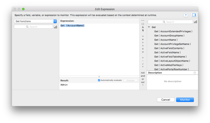The height and width of the screenshot is (123, 210).
Task: Uncheck Automatically evaluate checkbox
Action: pyautogui.click(x=99, y=80)
